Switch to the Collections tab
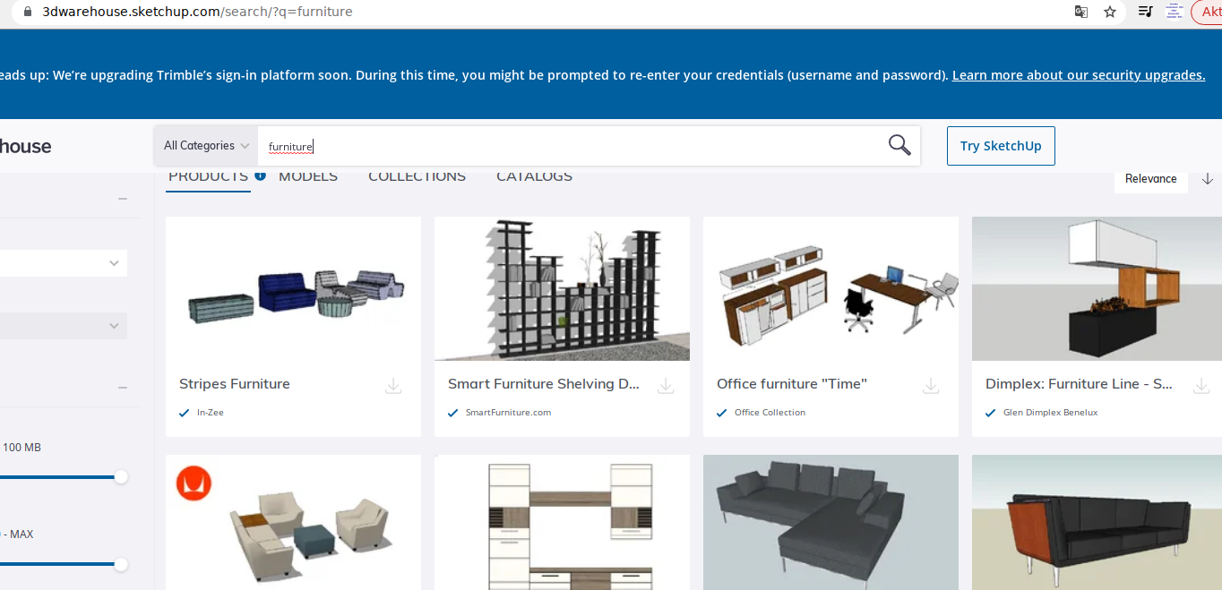Screen dimensions: 1222x590 point(417,176)
